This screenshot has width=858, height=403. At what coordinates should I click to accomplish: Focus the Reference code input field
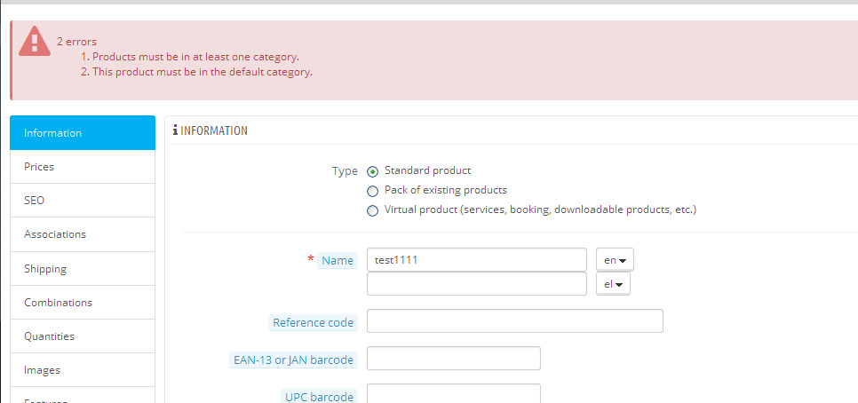click(x=514, y=321)
